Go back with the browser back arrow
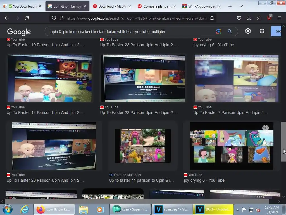The width and height of the screenshot is (286, 215). 7,18
